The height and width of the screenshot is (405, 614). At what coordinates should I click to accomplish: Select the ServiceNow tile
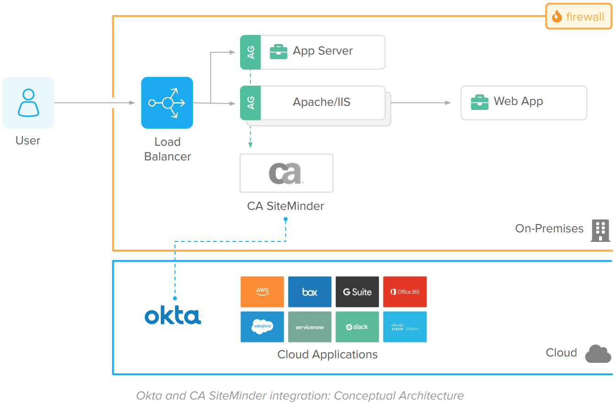(310, 327)
